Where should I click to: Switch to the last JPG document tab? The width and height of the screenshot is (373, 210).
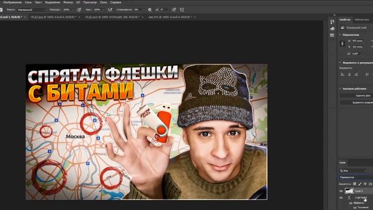pos(170,17)
